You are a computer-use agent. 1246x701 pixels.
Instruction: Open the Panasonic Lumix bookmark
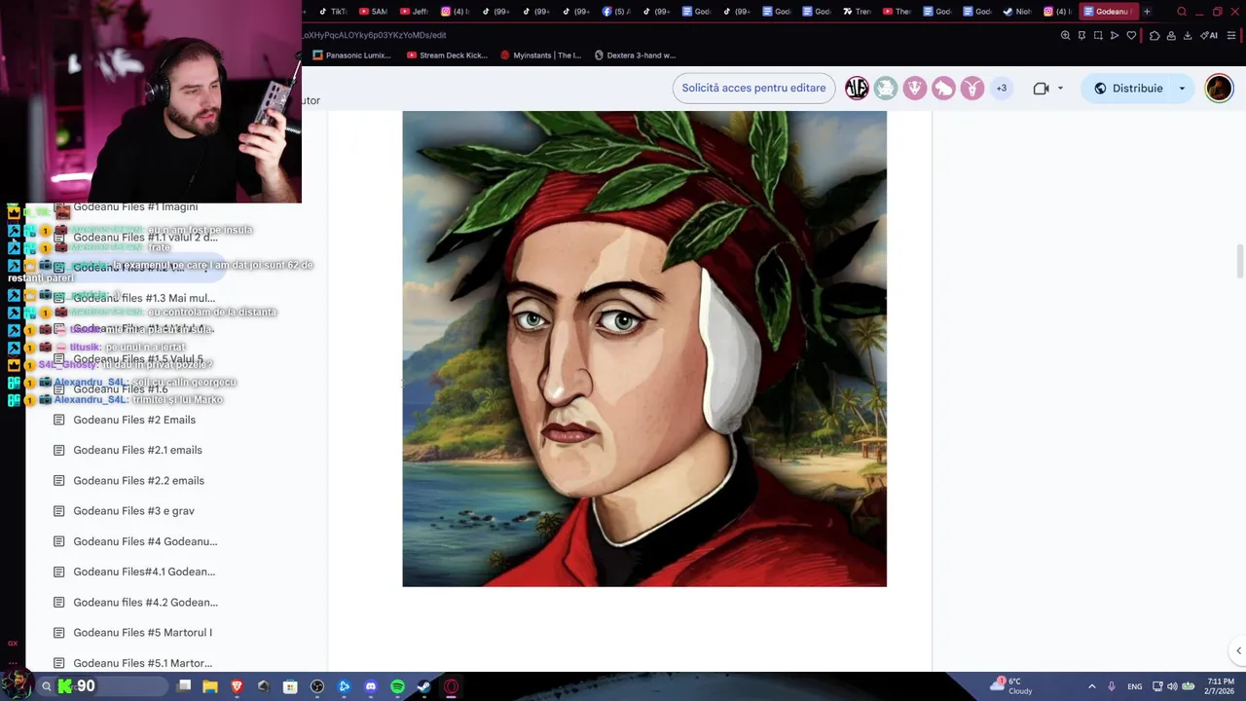pyautogui.click(x=351, y=55)
